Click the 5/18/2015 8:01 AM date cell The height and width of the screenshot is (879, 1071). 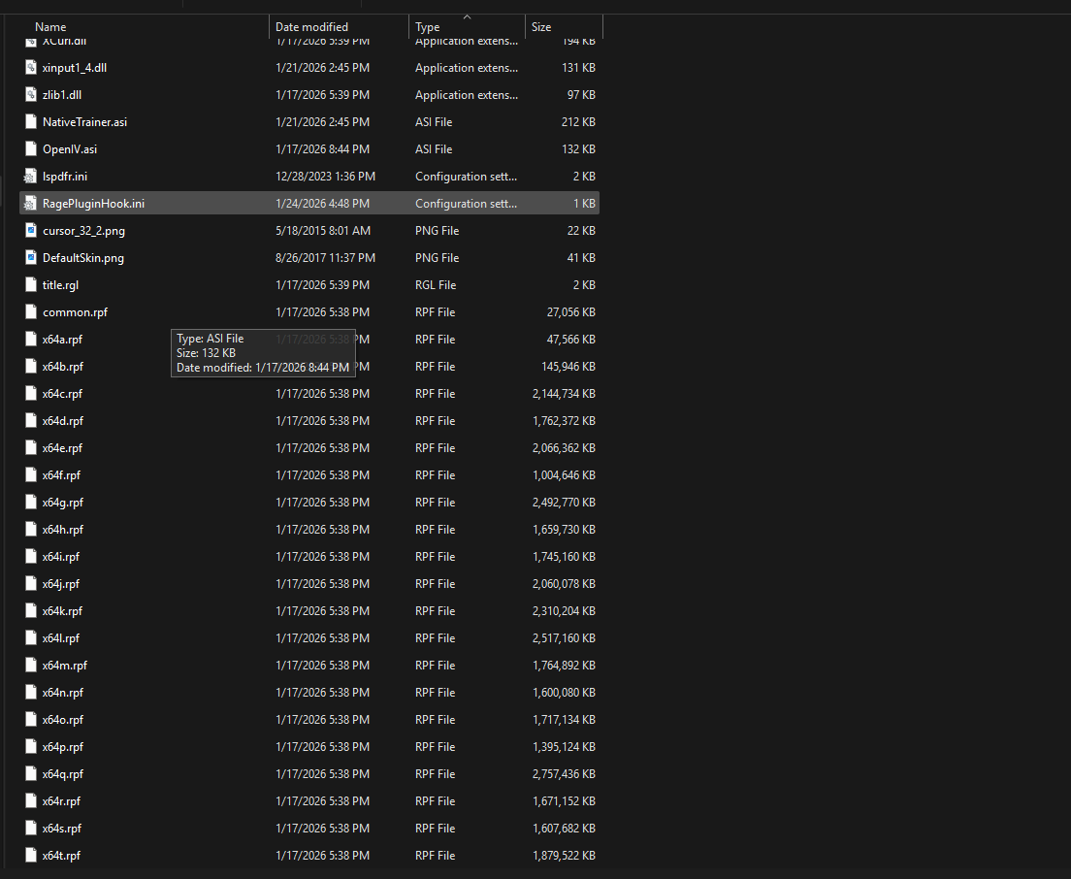[323, 231]
